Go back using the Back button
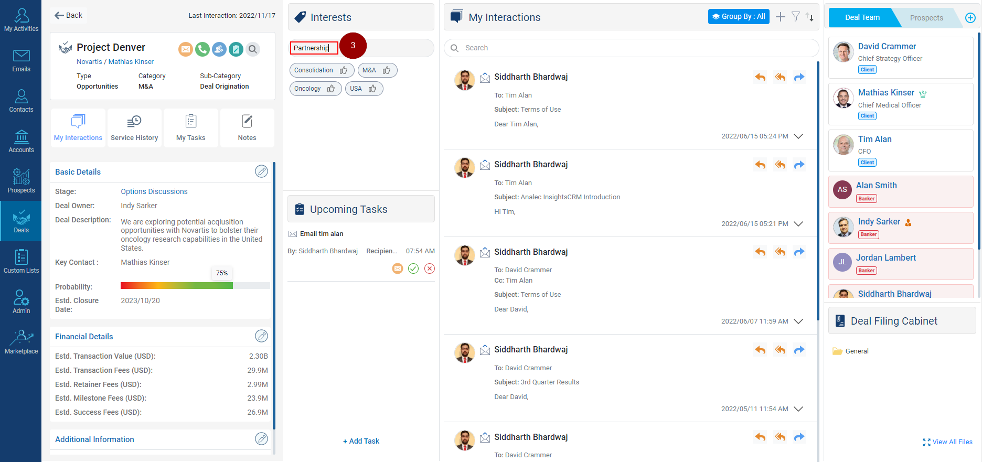This screenshot has height=462, width=982. point(68,15)
